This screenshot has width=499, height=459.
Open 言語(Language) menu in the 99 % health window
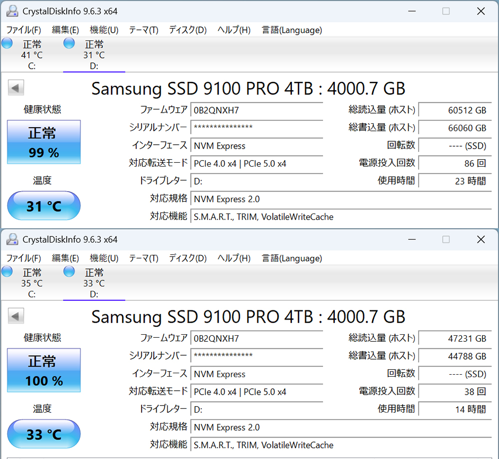tap(292, 30)
